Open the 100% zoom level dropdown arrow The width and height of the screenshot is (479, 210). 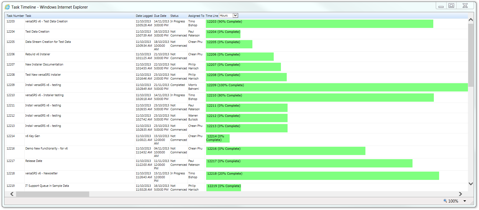pyautogui.click(x=465, y=201)
